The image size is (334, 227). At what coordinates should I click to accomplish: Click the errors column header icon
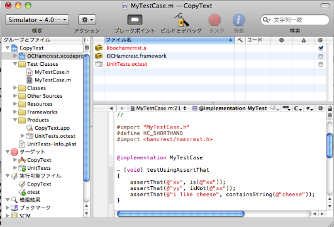[x=281, y=40]
